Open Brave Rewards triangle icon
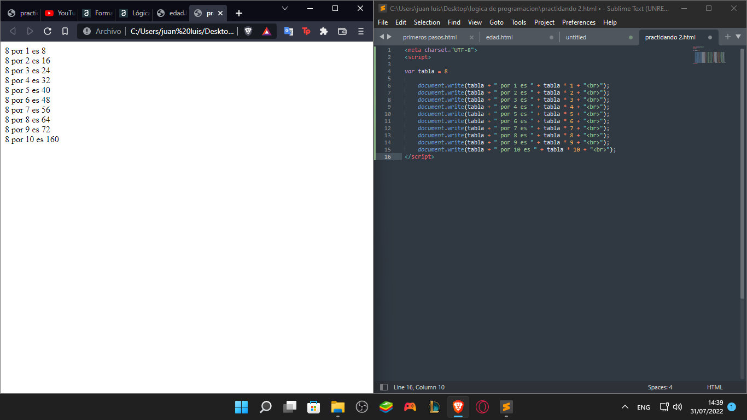Screen dimensions: 747x420 tap(266, 31)
